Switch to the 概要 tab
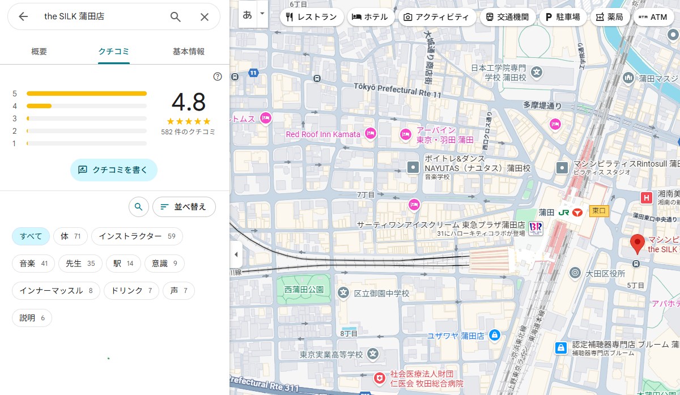Viewport: 680px width, 395px height. [x=39, y=52]
